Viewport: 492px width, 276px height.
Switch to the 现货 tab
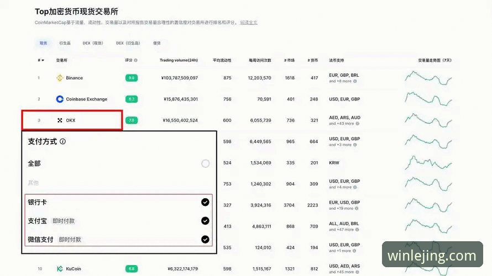coord(43,43)
